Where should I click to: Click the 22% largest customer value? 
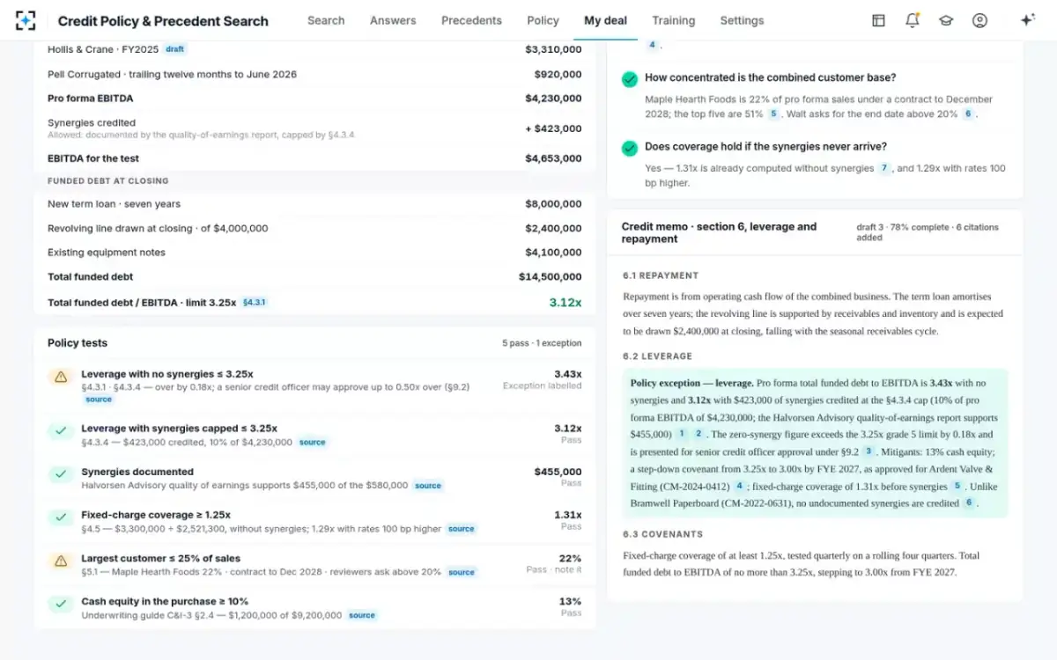pyautogui.click(x=570, y=558)
